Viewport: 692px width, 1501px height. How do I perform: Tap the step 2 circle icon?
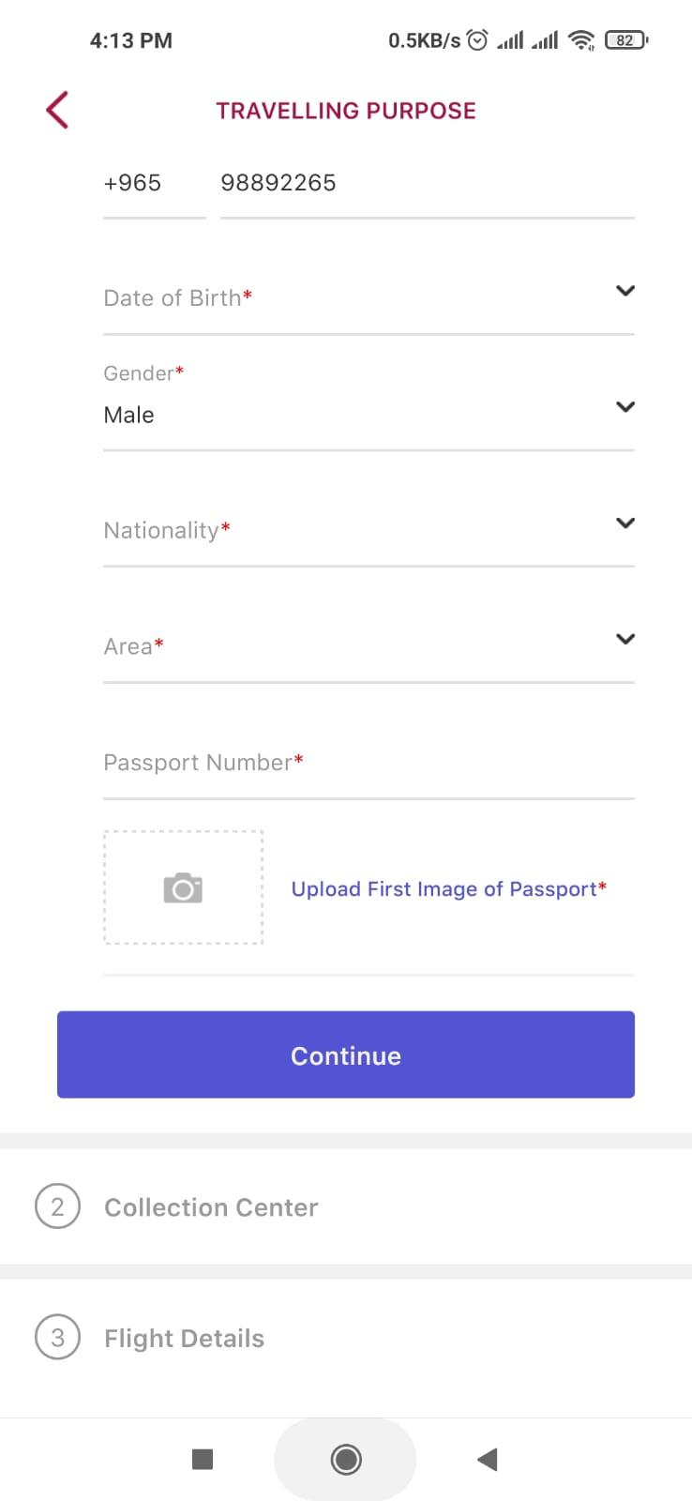pos(57,1206)
